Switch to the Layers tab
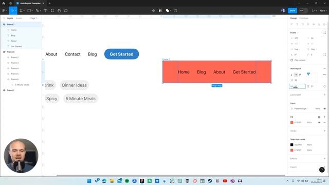 [x=10, y=18]
